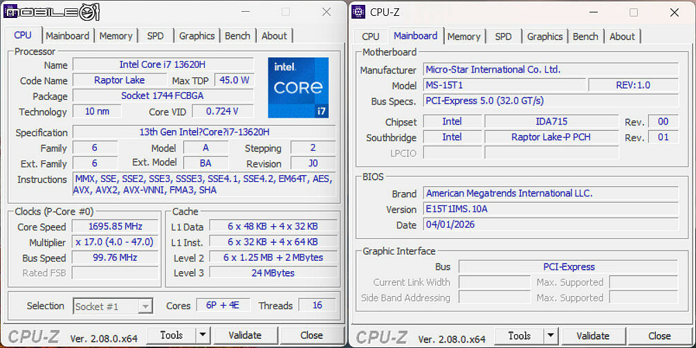Click Close button in right window
The width and height of the screenshot is (696, 348).
pyautogui.click(x=659, y=336)
